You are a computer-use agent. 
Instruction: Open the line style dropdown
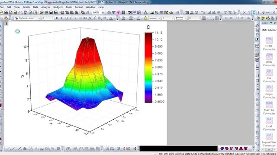155,18
